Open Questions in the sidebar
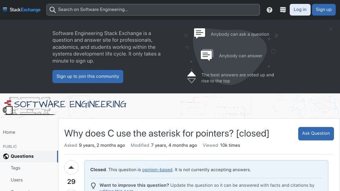 pyautogui.click(x=29, y=156)
